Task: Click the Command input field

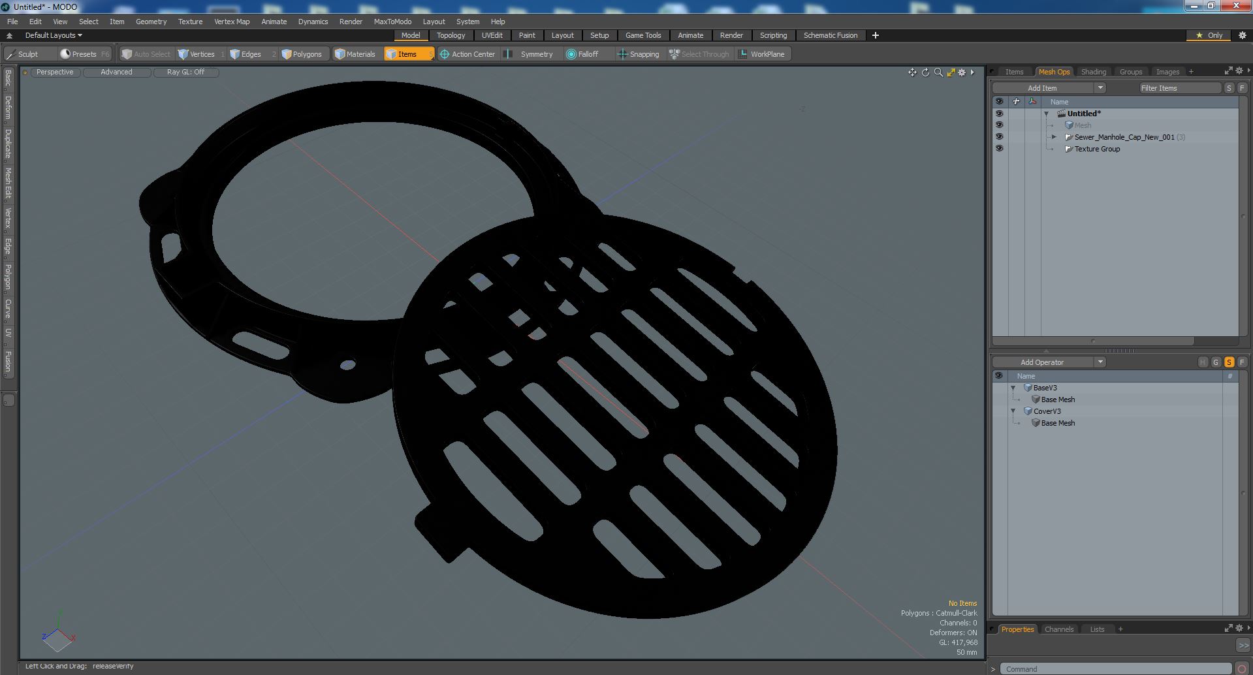Action: pyautogui.click(x=1116, y=669)
